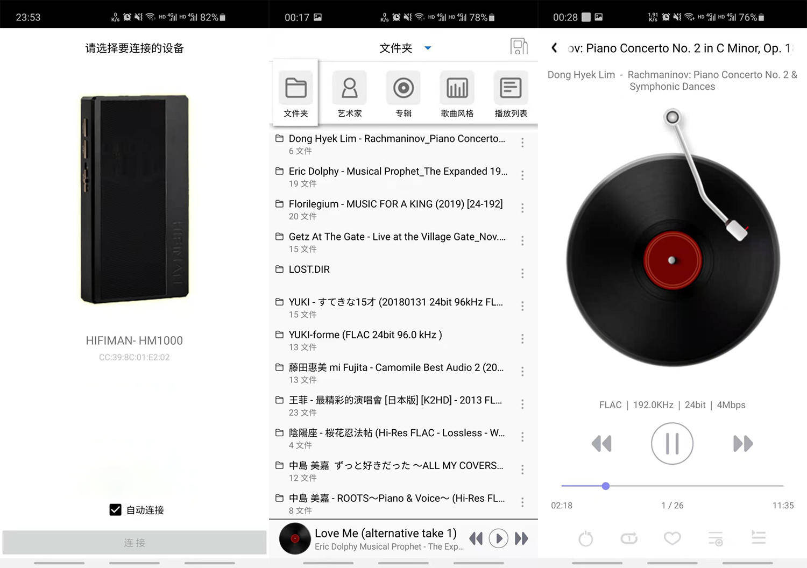Viewport: 807px width, 568px height.
Task: Toggle the 自动连接 auto-connect checkbox
Action: [x=115, y=510]
